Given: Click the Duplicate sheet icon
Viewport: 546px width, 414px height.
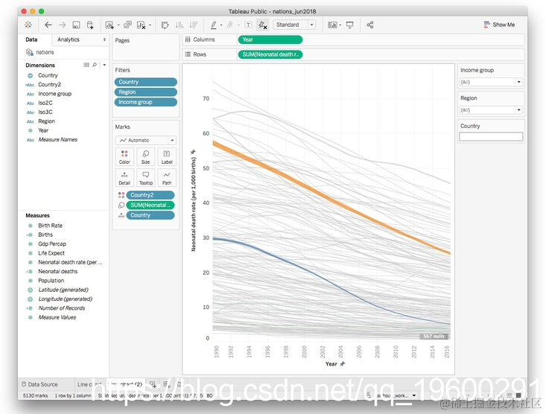Looking at the screenshot, I should 127,25.
